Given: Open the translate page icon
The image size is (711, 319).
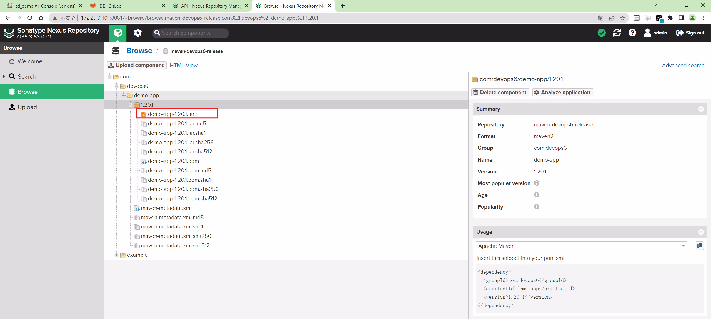Looking at the screenshot, I should (600, 18).
